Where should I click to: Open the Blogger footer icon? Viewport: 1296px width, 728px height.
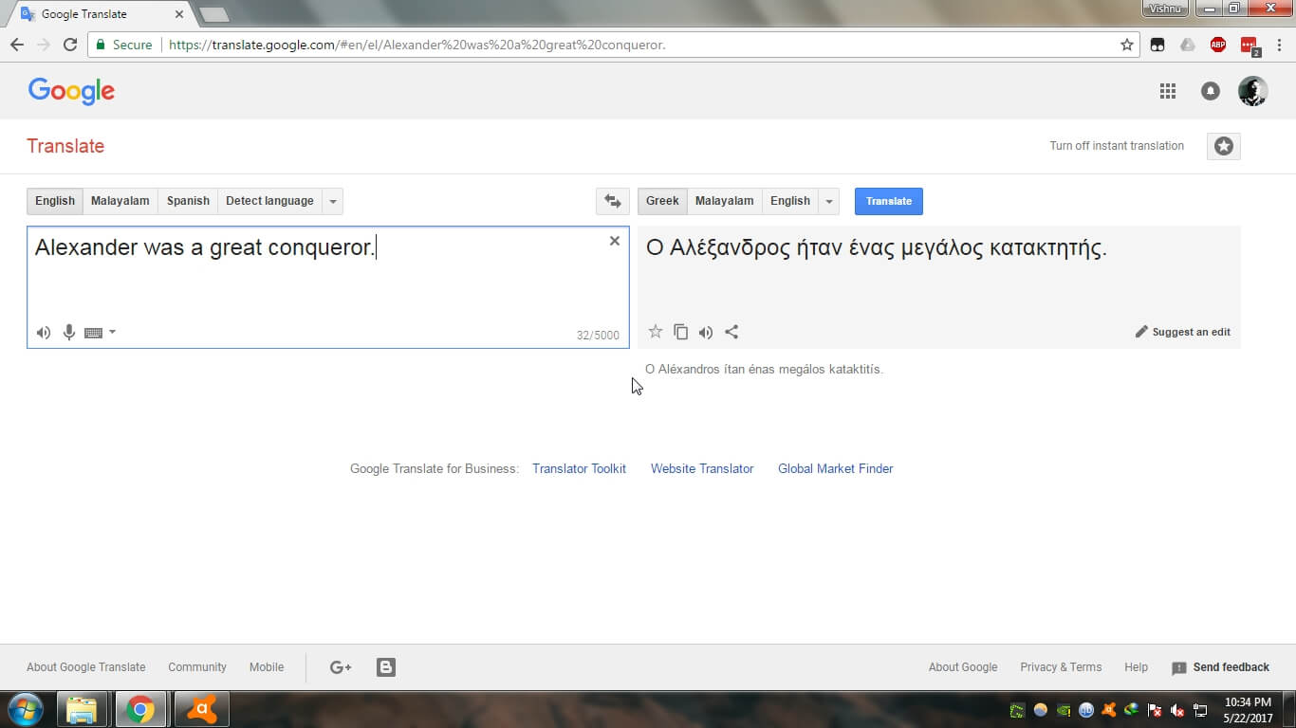click(386, 667)
